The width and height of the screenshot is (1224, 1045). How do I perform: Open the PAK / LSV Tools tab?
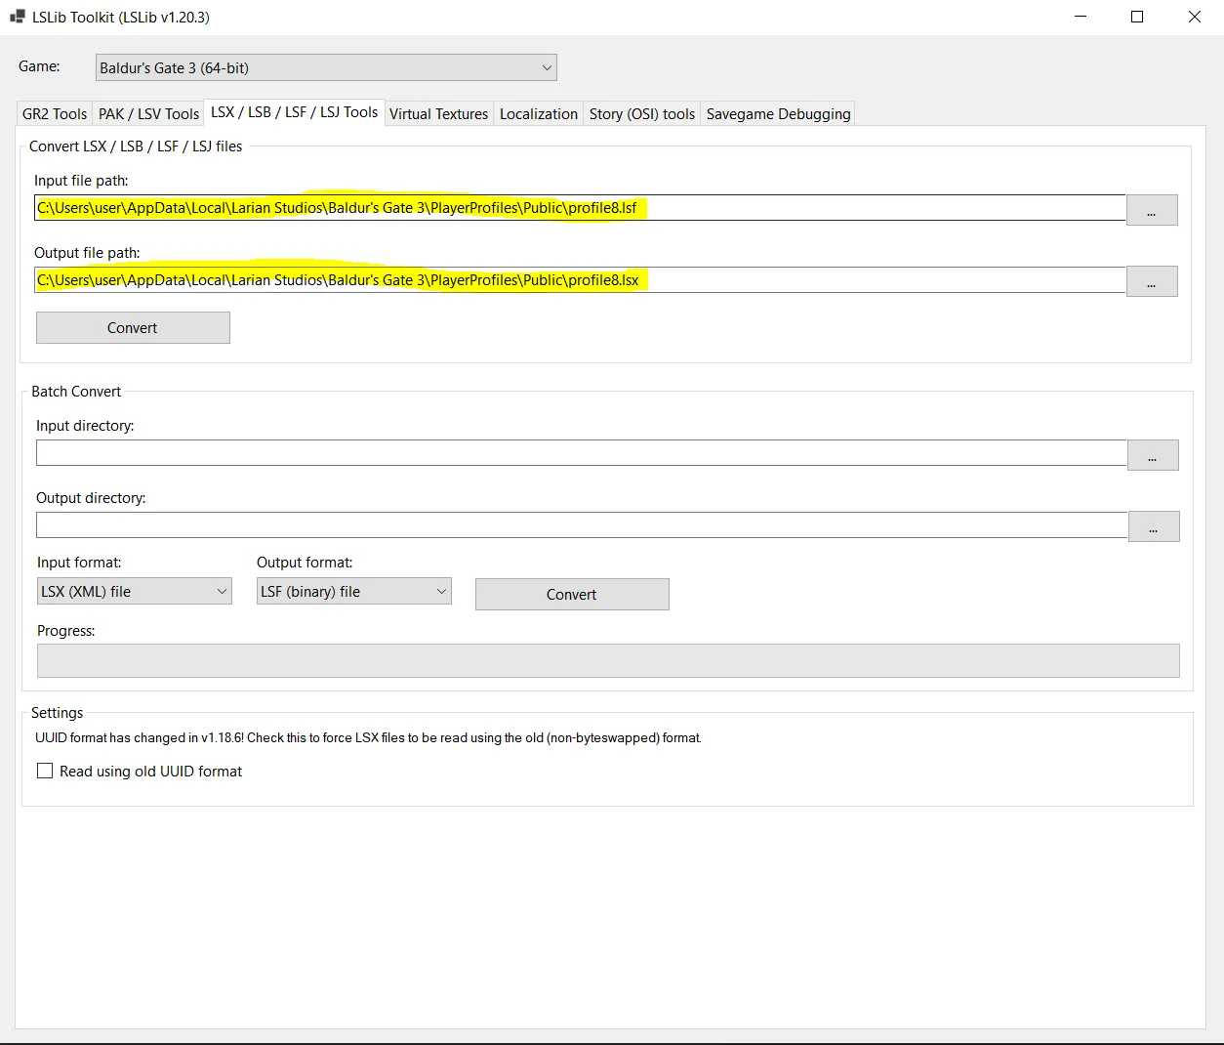(148, 114)
